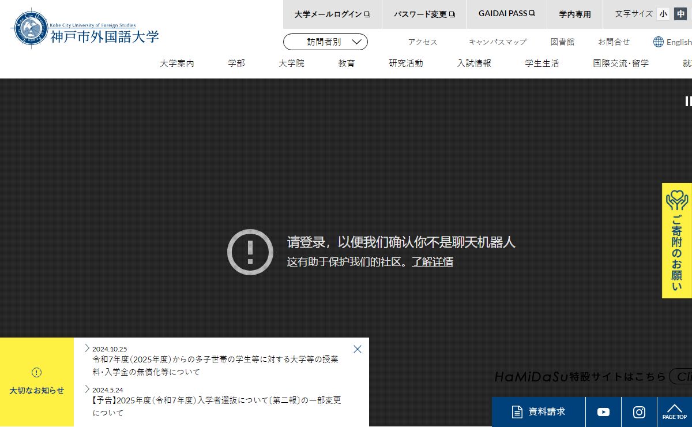Click the video error exclamation icon
The height and width of the screenshot is (427, 692).
pos(250,252)
